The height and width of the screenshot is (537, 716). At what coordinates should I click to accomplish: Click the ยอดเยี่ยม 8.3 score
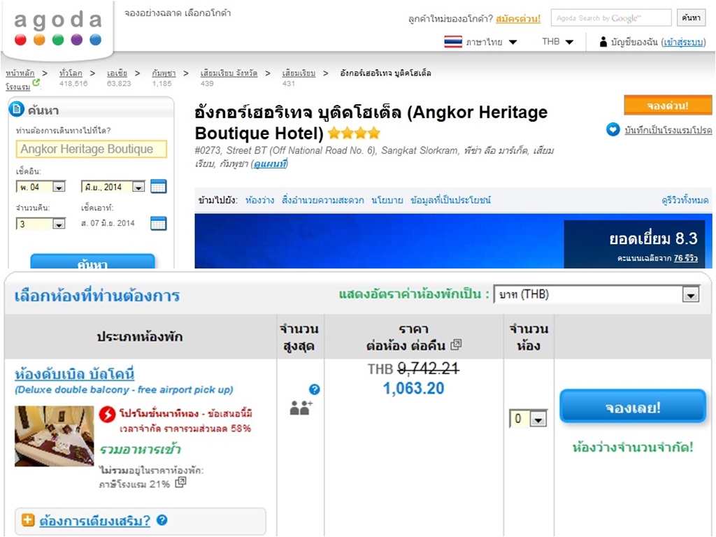click(x=654, y=238)
